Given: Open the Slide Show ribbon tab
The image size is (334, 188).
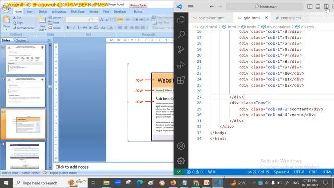Looking at the screenshot, I should [78, 11].
